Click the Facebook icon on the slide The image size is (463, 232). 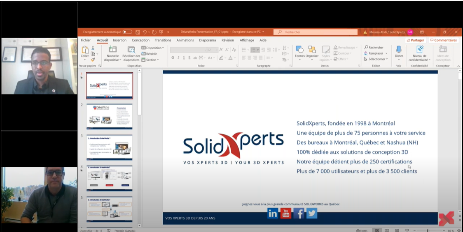click(x=299, y=213)
